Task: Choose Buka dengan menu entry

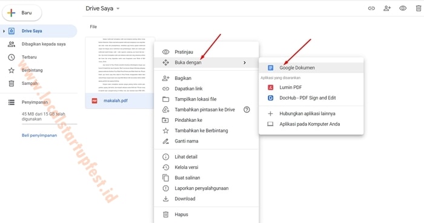Action: tap(207, 62)
